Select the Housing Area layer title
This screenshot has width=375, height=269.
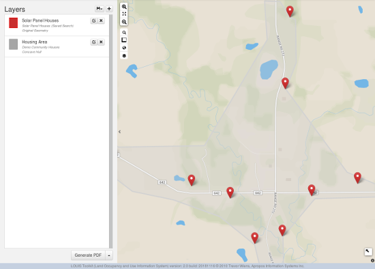coord(35,42)
